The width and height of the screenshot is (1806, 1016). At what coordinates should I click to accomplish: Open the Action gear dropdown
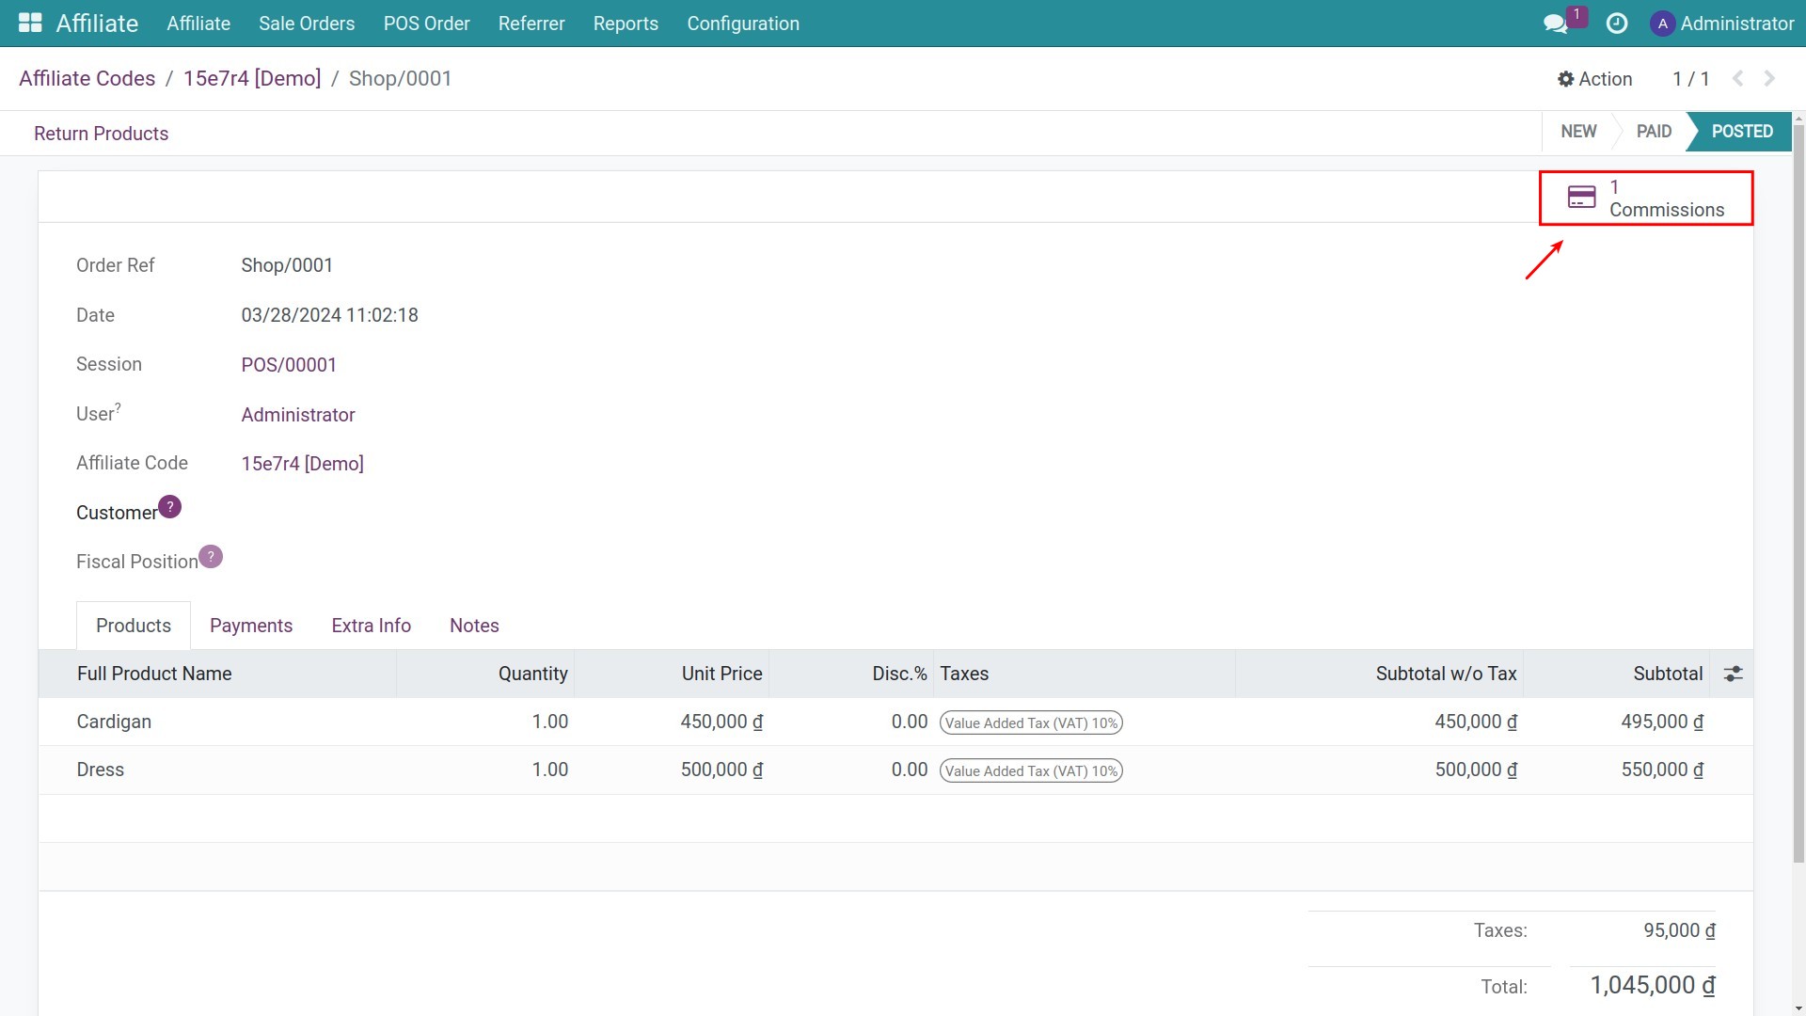[1594, 79]
